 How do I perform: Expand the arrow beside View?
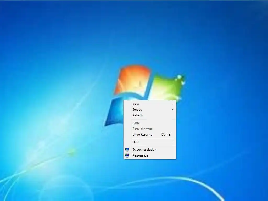point(172,104)
